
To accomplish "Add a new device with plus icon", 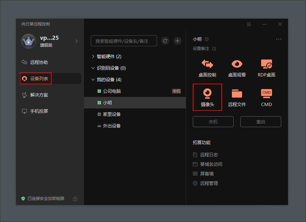I will point(177,41).
